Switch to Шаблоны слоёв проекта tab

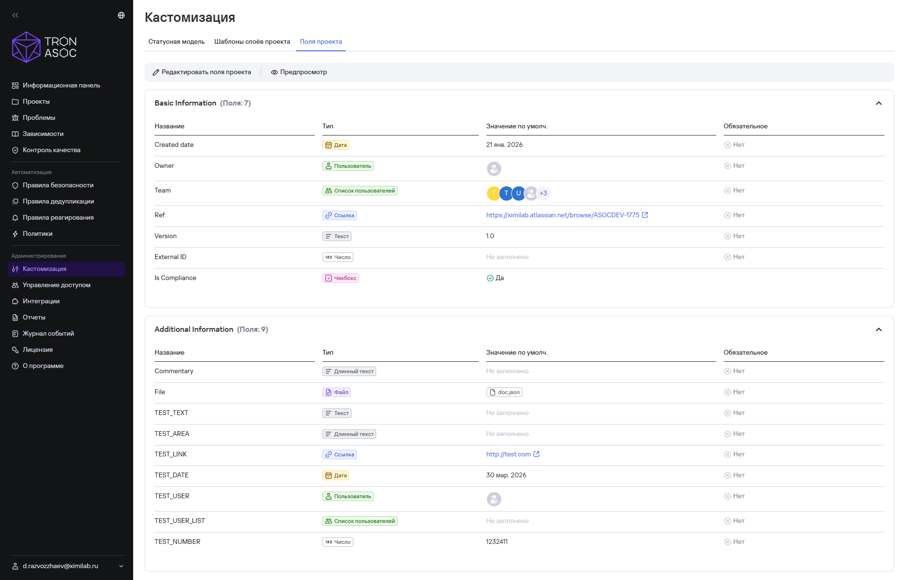pyautogui.click(x=252, y=42)
